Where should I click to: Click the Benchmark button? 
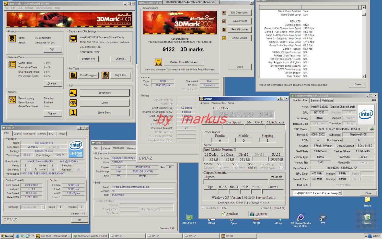coord(105,93)
